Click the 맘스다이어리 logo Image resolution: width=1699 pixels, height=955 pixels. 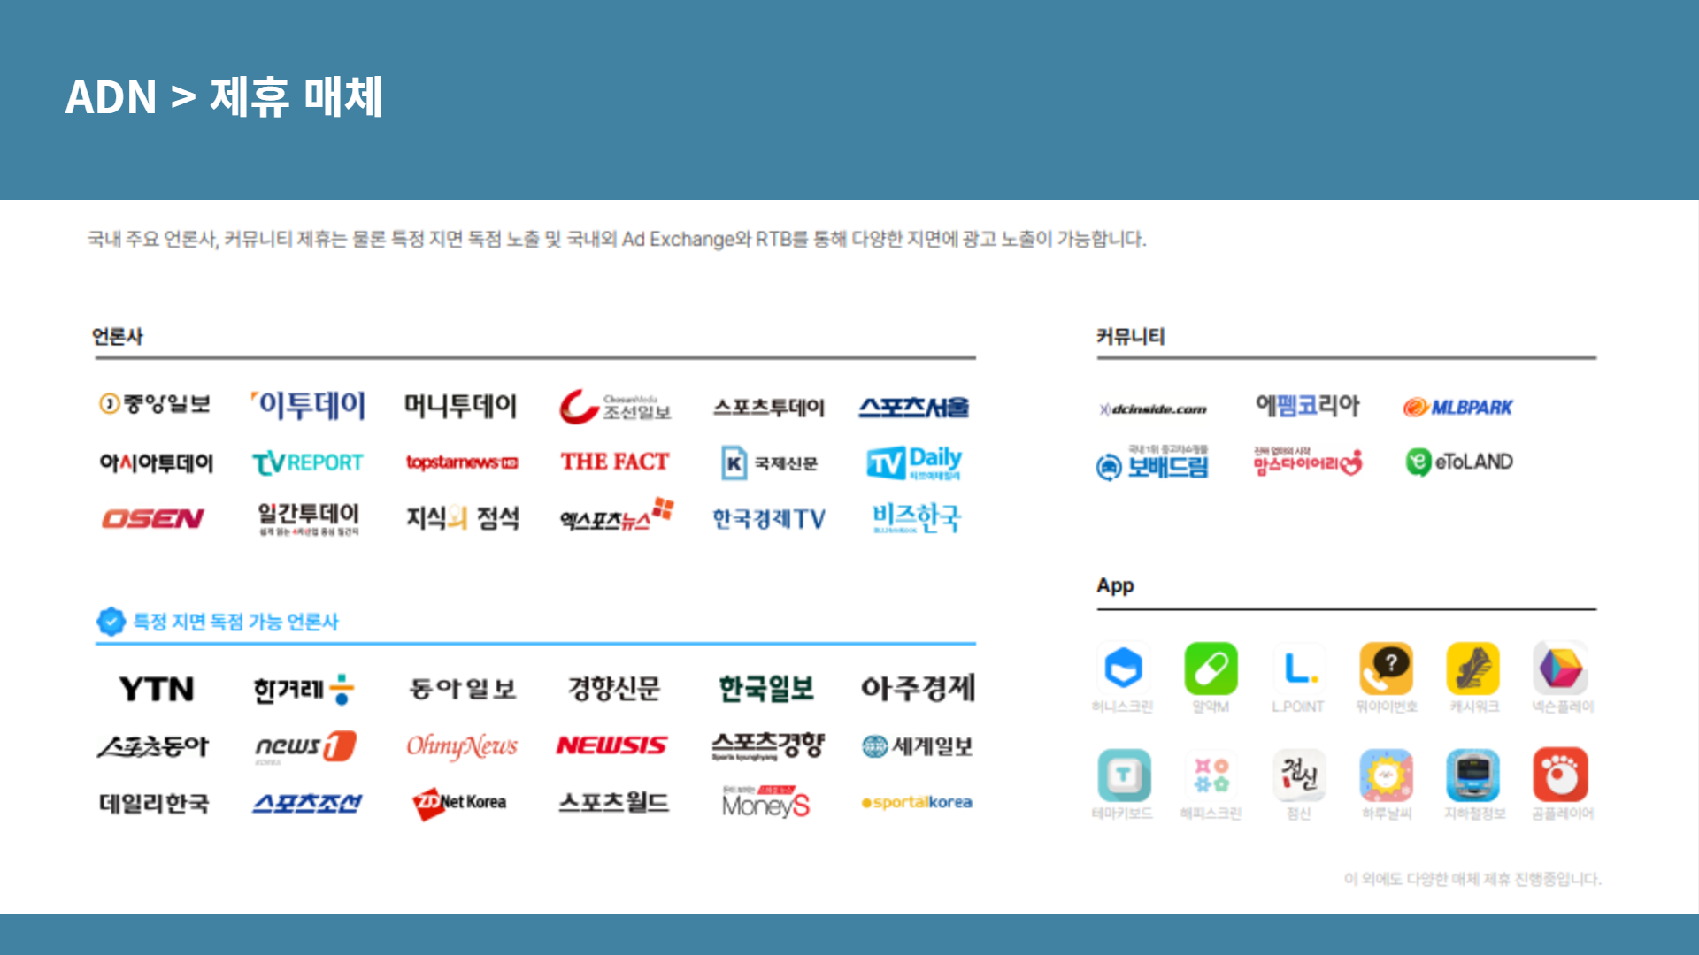click(1308, 461)
